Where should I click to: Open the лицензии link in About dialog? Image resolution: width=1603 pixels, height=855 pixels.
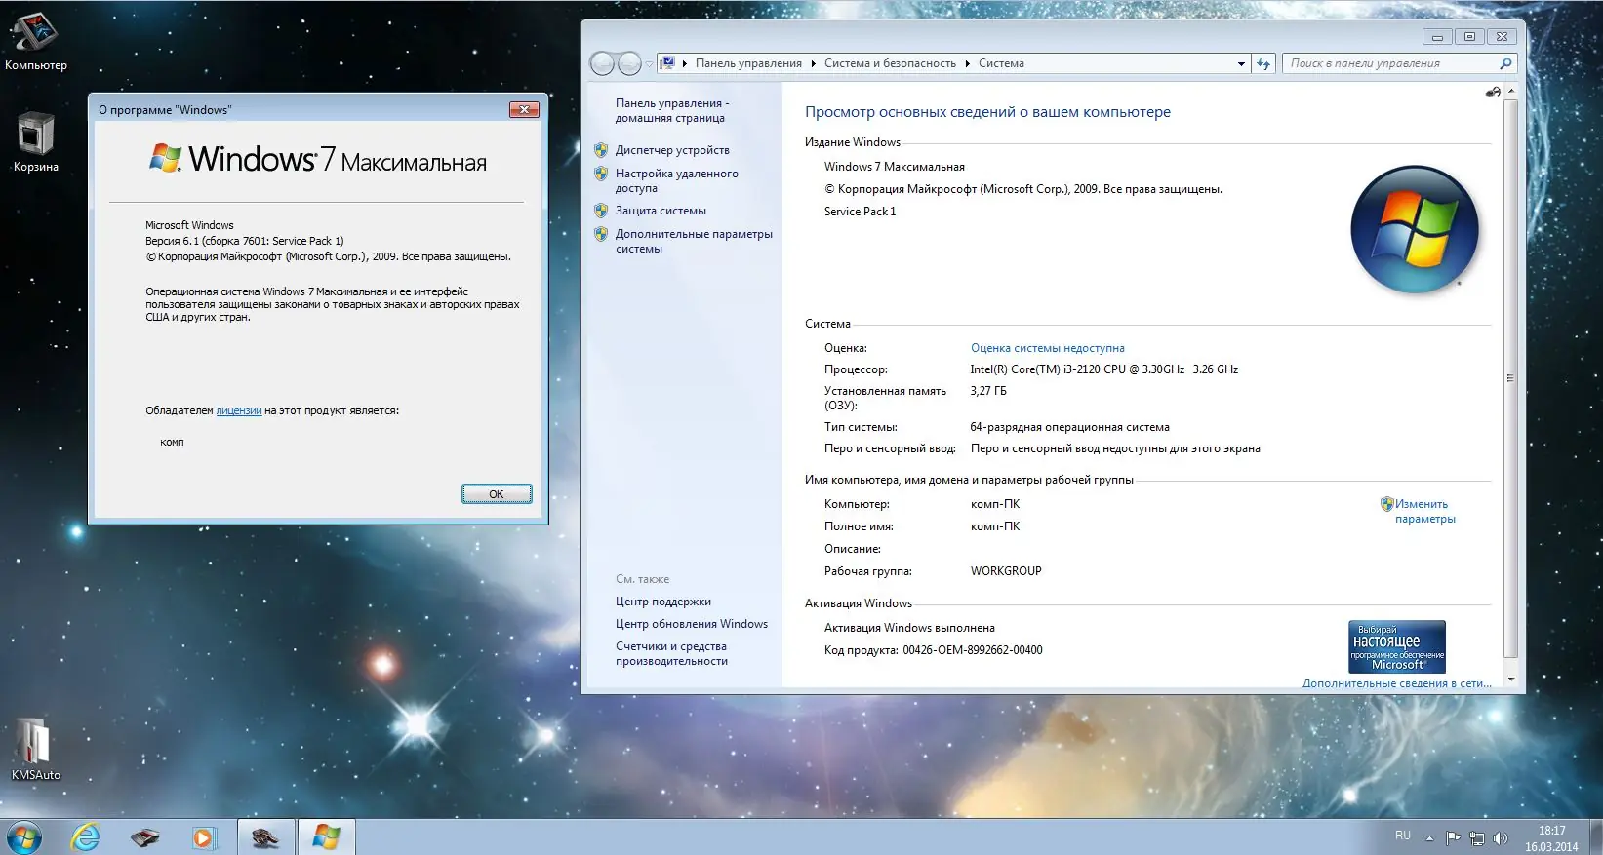pos(239,410)
